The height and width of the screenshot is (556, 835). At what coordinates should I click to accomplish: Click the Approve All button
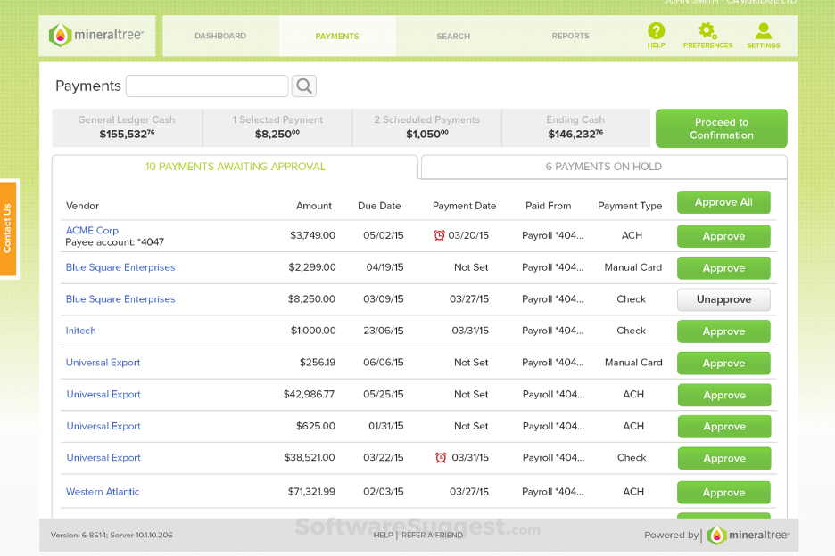[x=723, y=202]
